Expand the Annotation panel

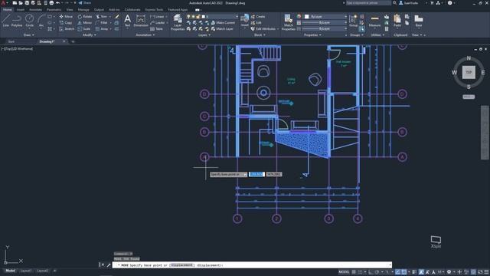145,35
